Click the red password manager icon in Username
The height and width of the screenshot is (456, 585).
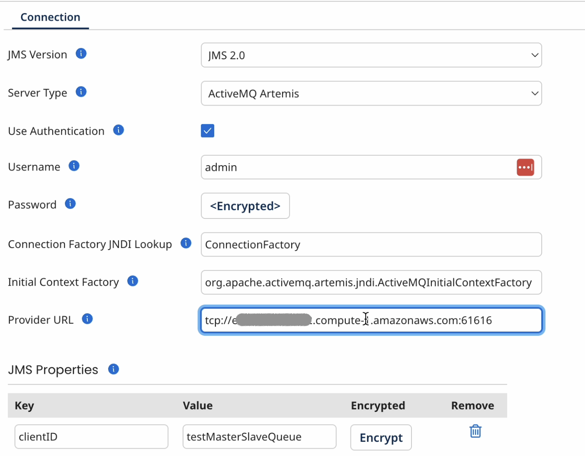[x=525, y=167]
